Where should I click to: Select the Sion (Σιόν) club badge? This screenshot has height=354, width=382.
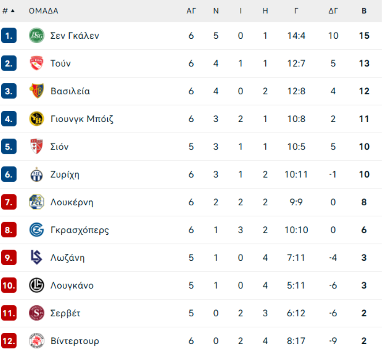pos(37,147)
